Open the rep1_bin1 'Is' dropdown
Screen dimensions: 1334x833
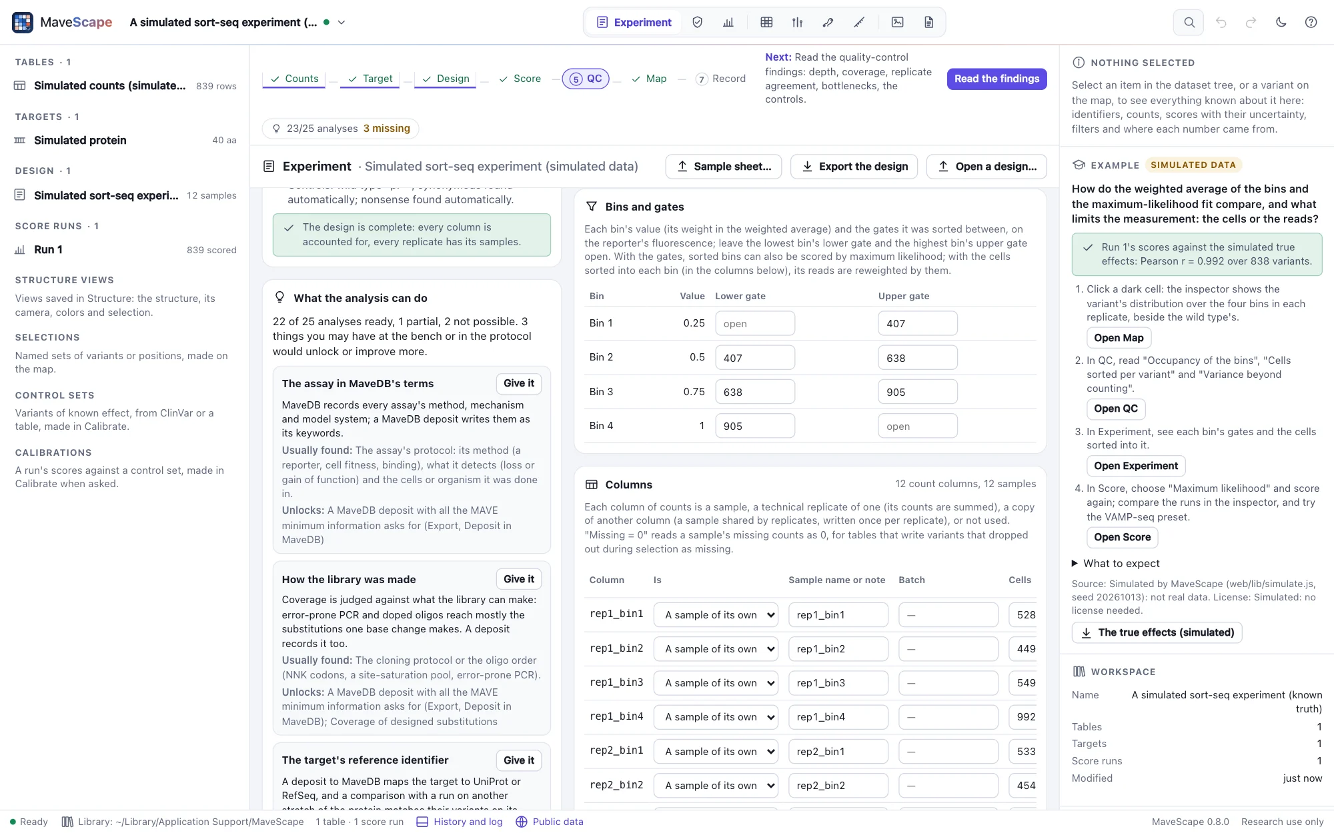[716, 615]
